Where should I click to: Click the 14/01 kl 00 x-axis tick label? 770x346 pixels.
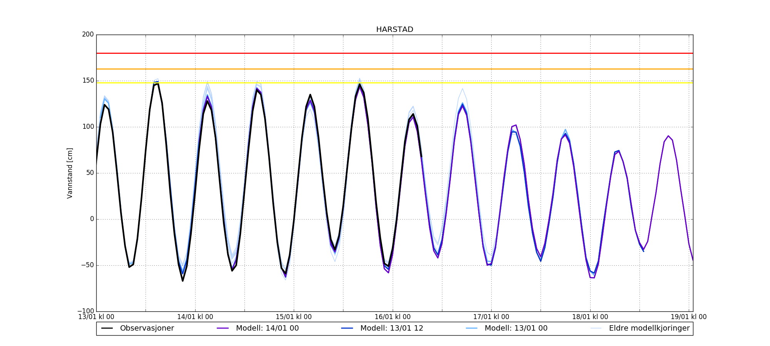point(195,317)
